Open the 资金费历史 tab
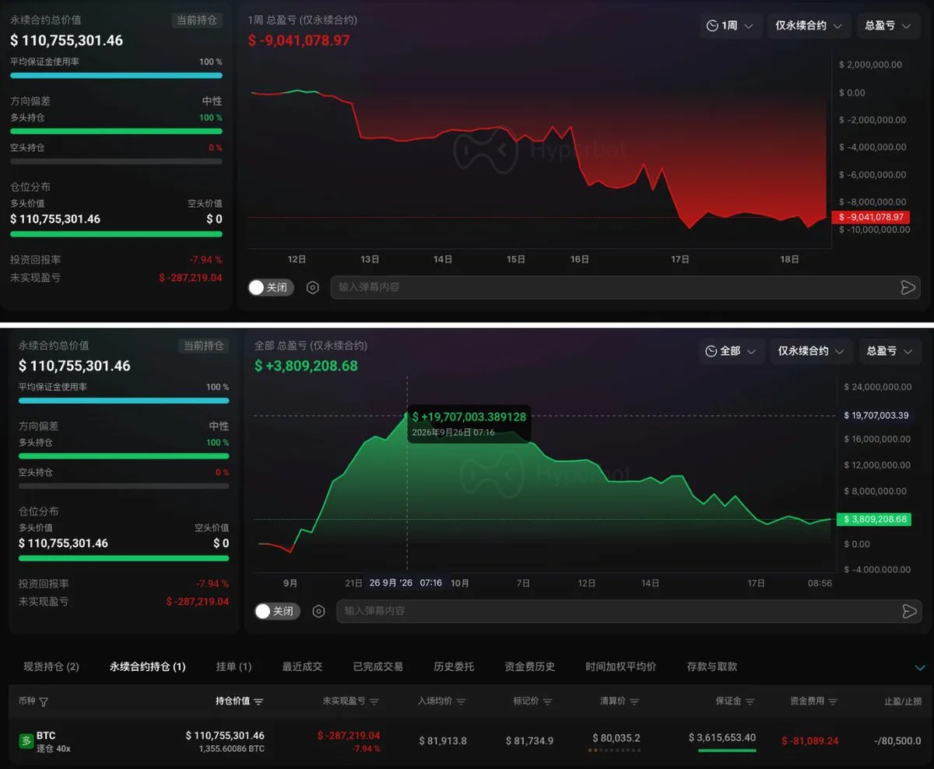 [x=530, y=666]
